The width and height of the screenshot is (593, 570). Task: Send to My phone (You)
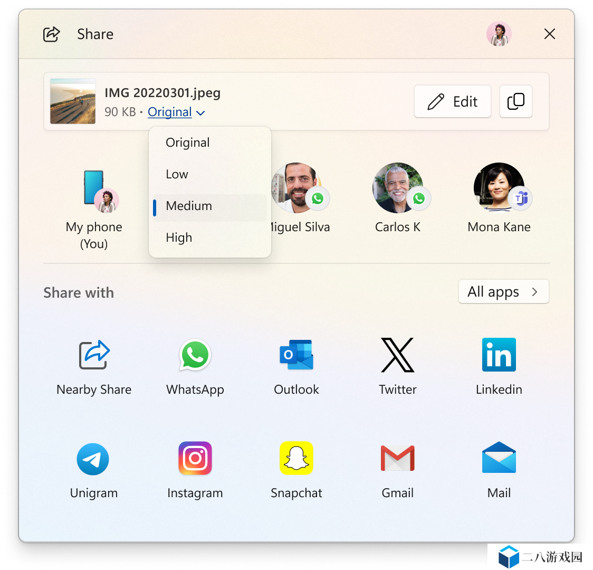pos(94,209)
